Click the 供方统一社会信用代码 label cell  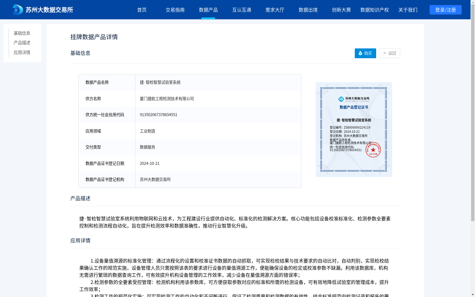coord(107,115)
